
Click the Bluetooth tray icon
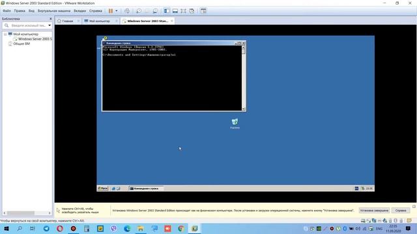345,228
